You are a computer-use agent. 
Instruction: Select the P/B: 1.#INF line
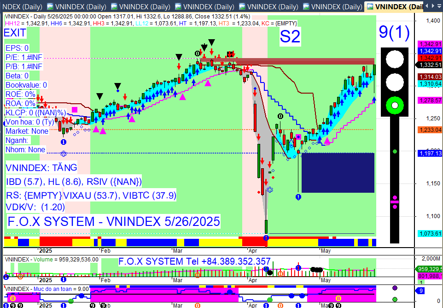tap(24, 67)
